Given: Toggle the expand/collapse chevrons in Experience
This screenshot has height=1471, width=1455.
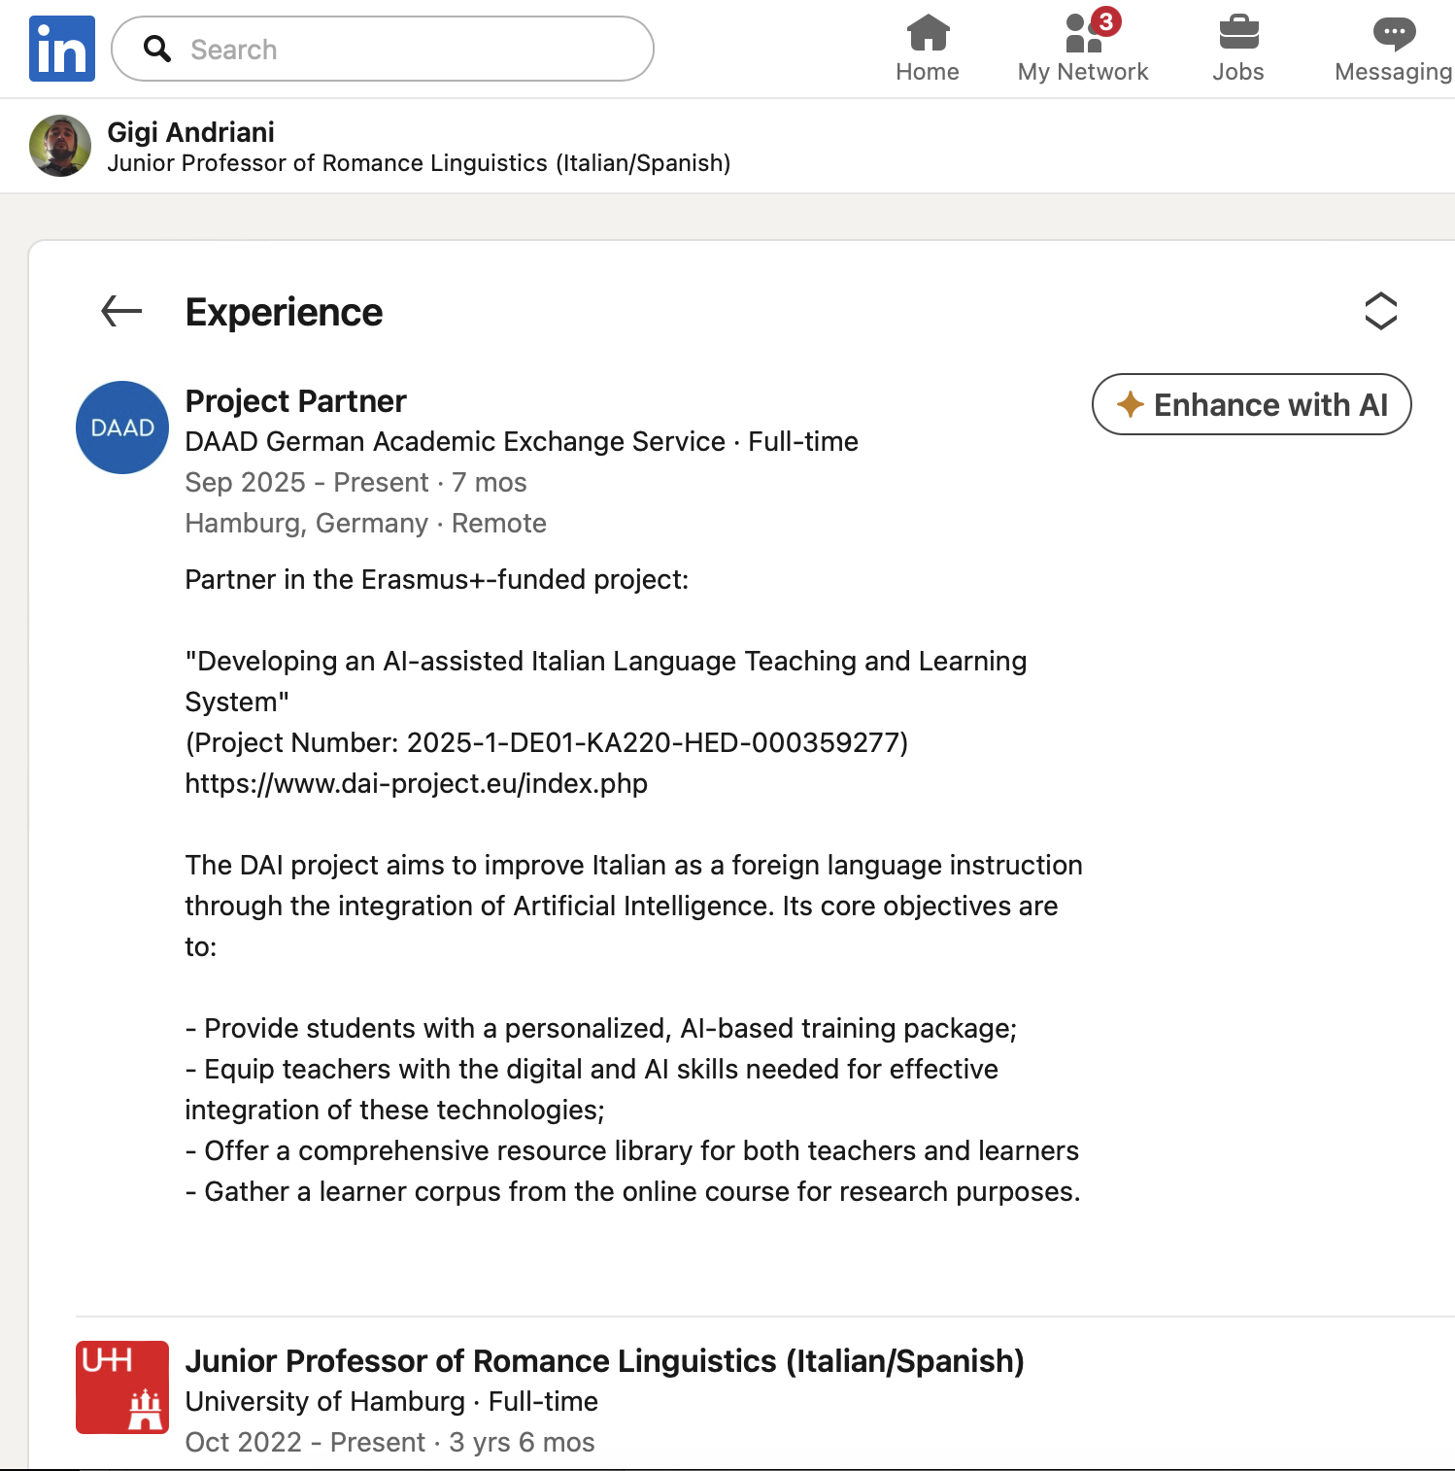Looking at the screenshot, I should click(x=1380, y=311).
